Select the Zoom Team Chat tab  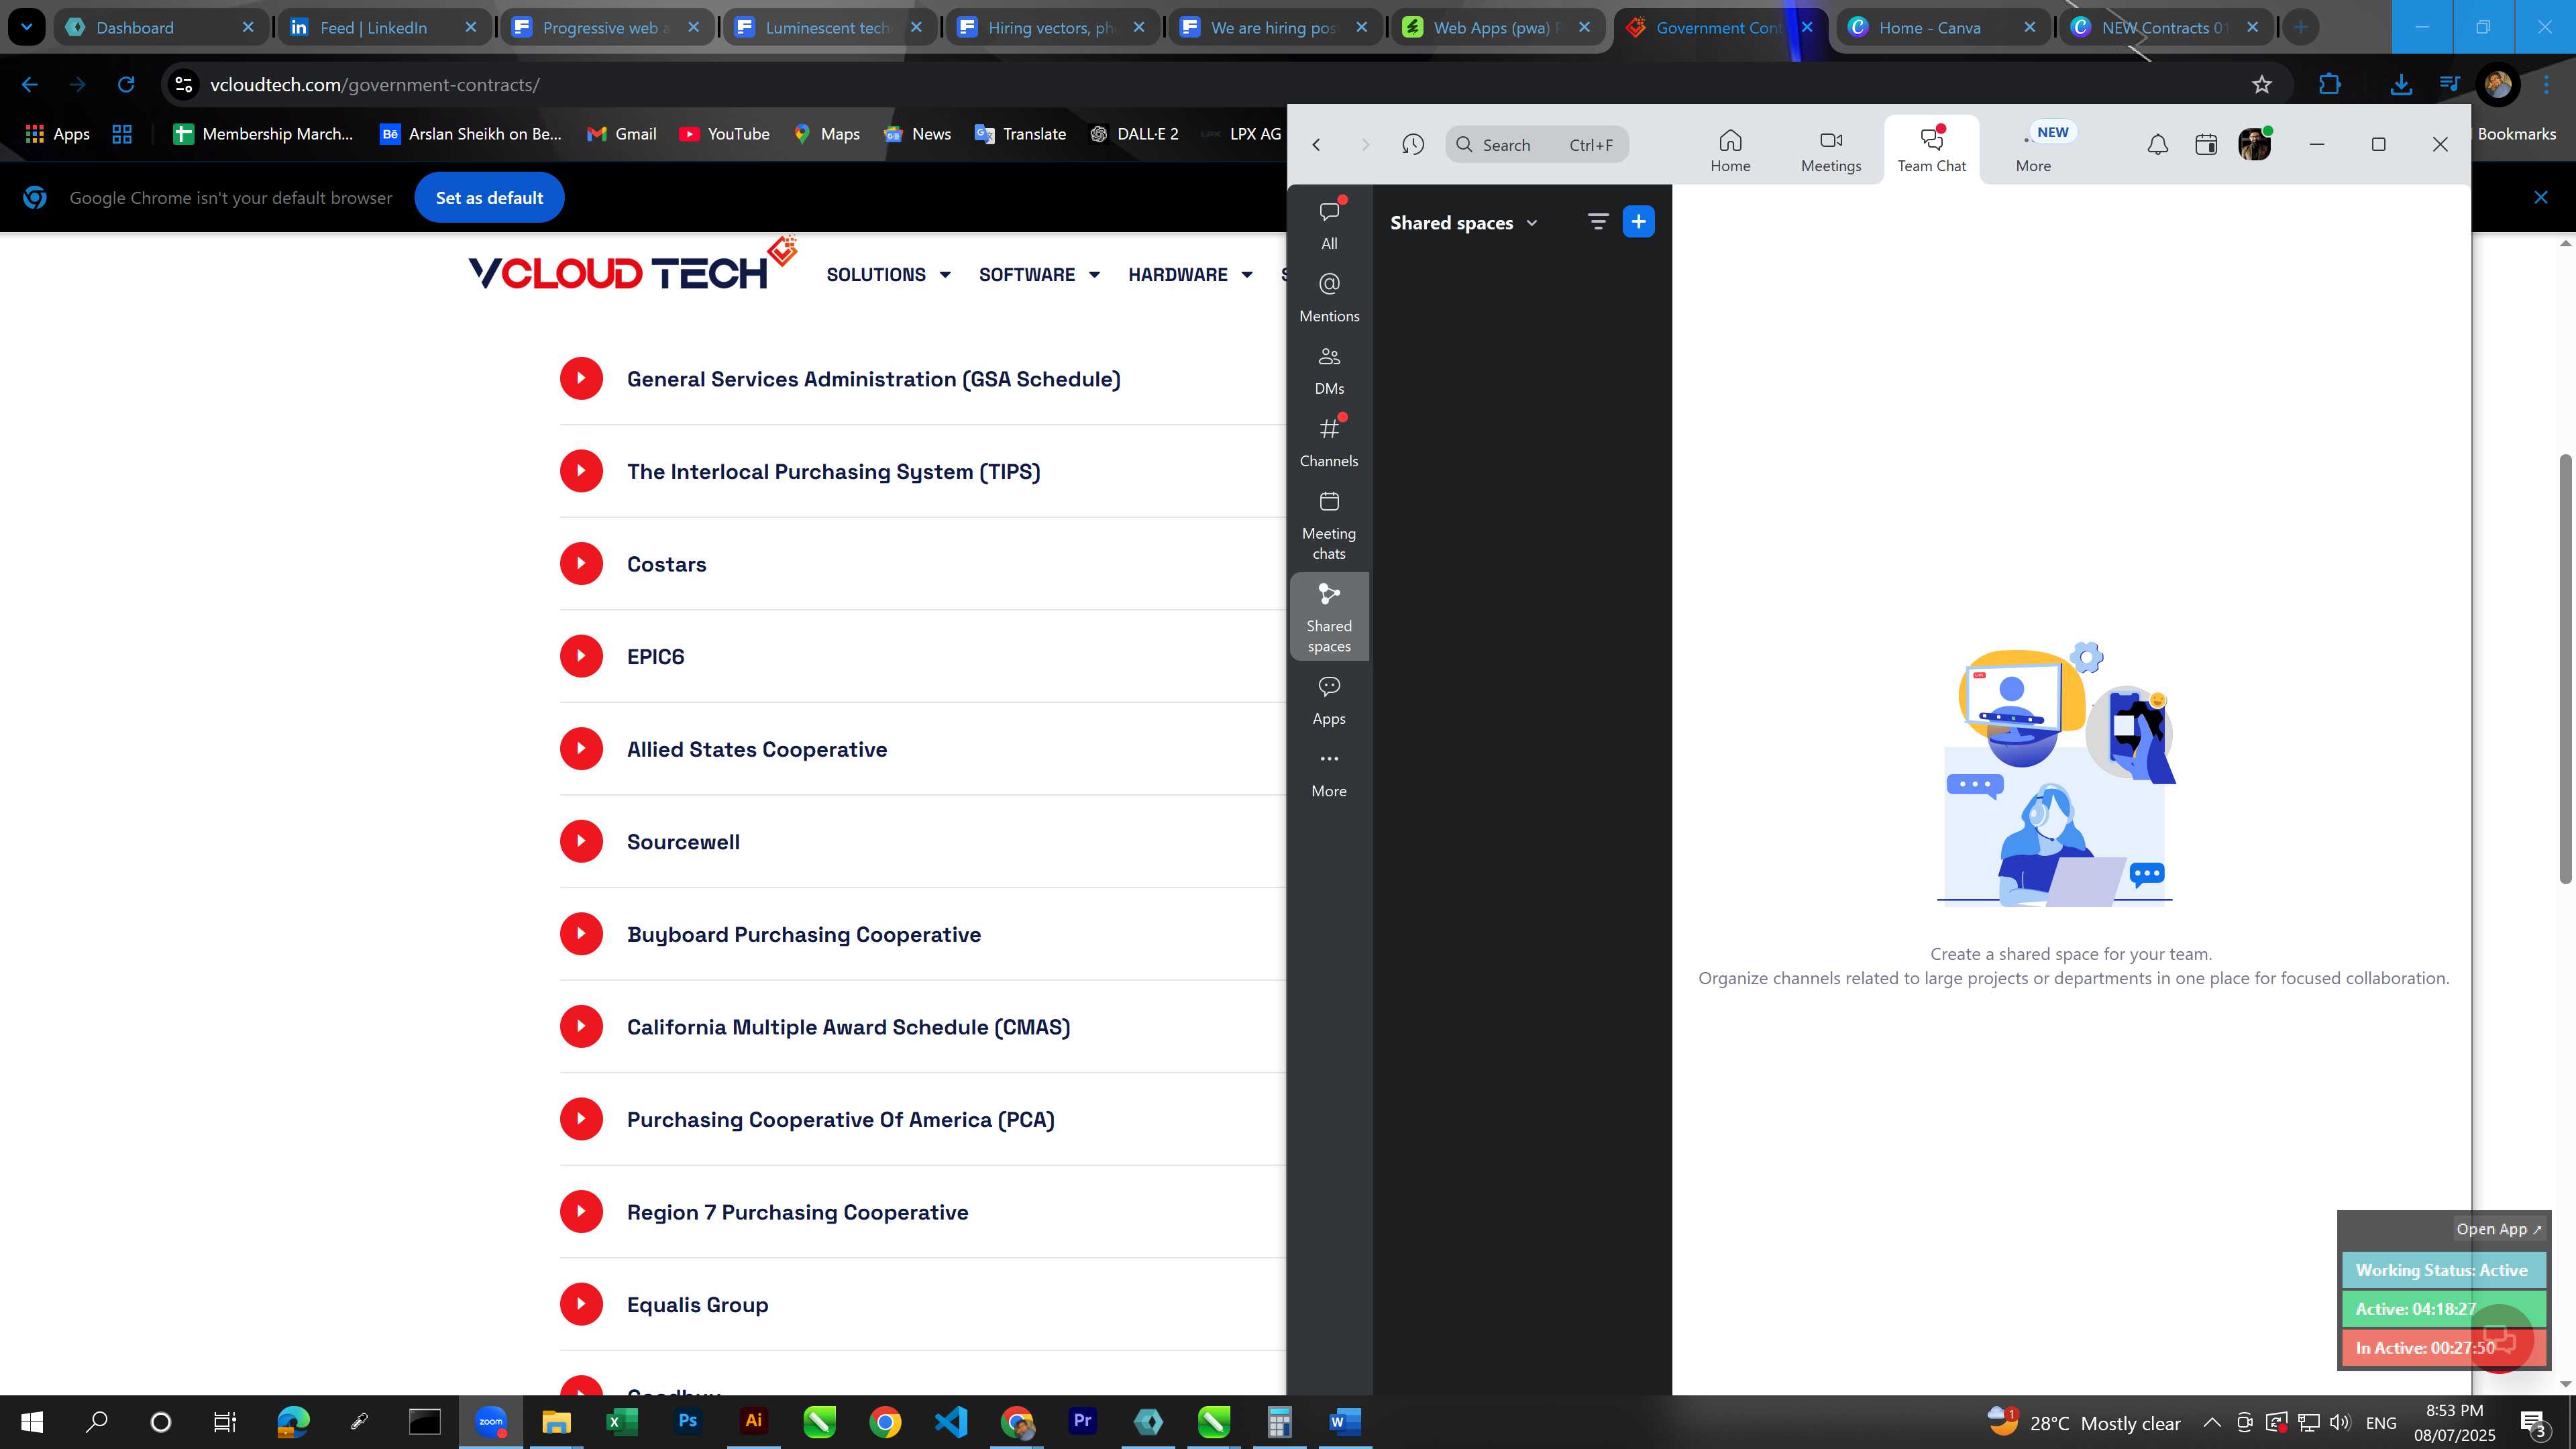tap(1931, 151)
